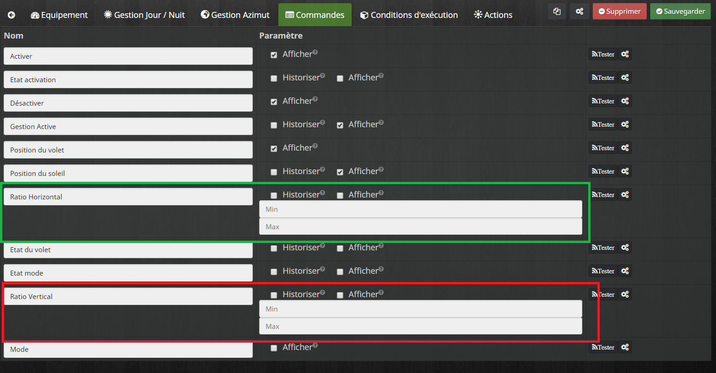Viewport: 716px width, 373px height.
Task: Enable Historiser for Etat activation
Action: [274, 79]
